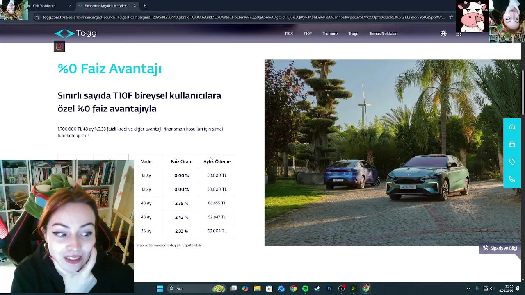Open the grid apps menu in Togg header
The width and height of the screenshot is (525, 295).
(x=459, y=34)
